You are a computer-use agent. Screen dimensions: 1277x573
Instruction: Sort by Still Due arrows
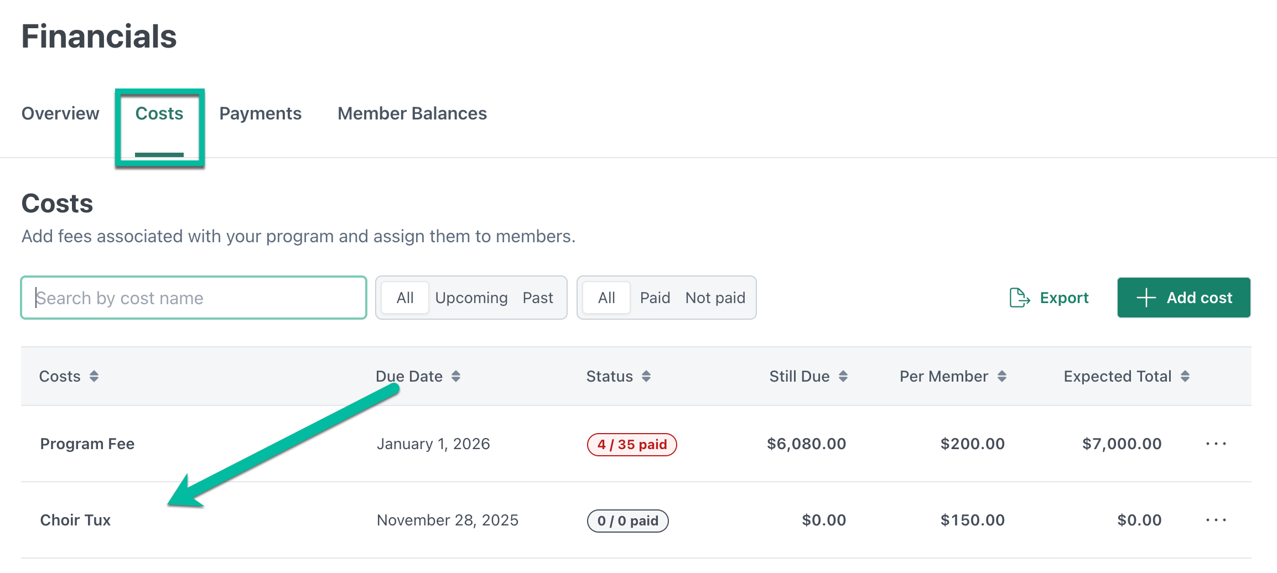coord(843,377)
